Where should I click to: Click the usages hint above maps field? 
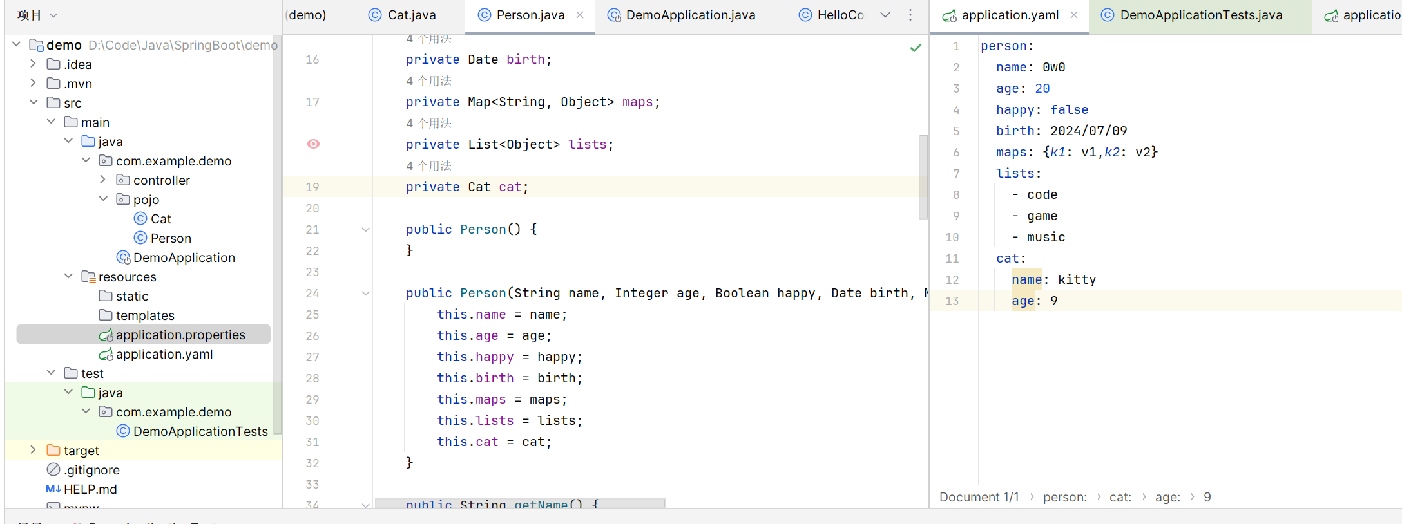click(428, 80)
